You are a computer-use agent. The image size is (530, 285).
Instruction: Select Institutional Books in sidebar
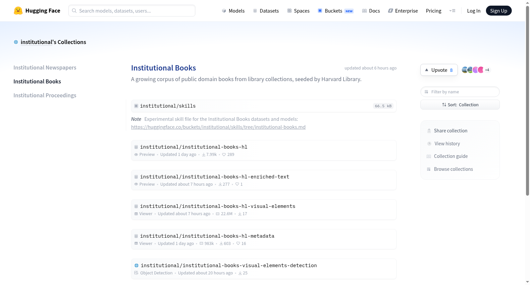37,81
